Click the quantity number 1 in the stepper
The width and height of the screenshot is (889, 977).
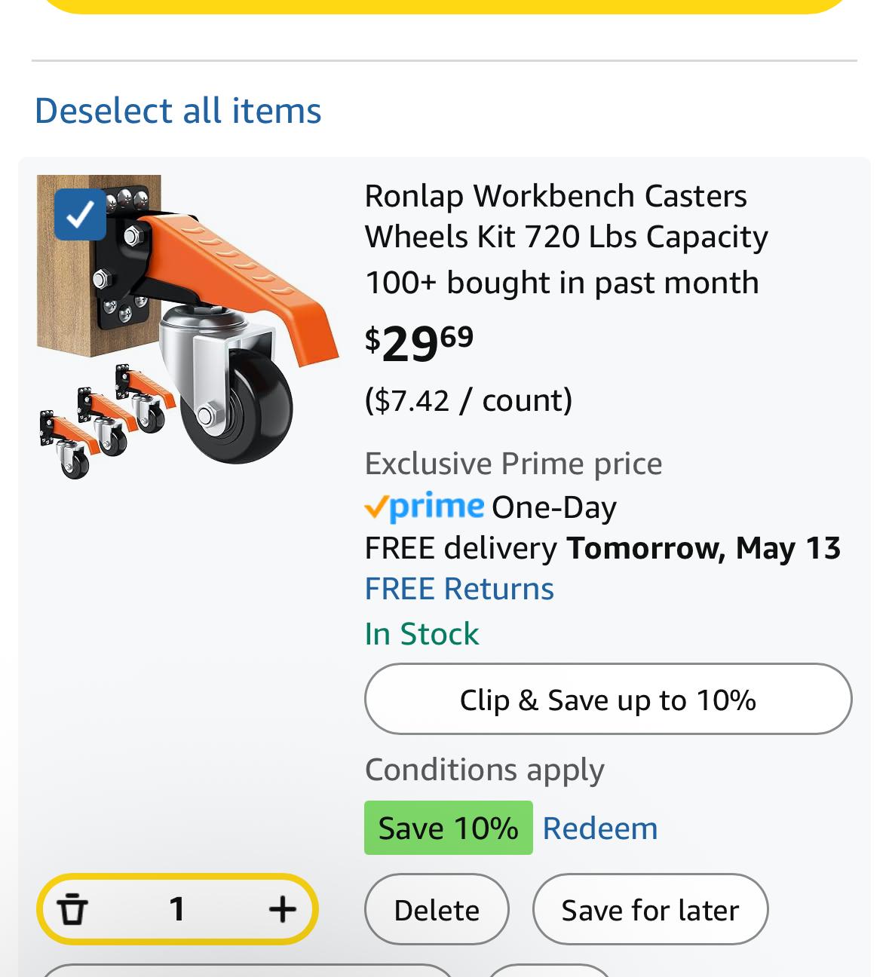click(177, 908)
